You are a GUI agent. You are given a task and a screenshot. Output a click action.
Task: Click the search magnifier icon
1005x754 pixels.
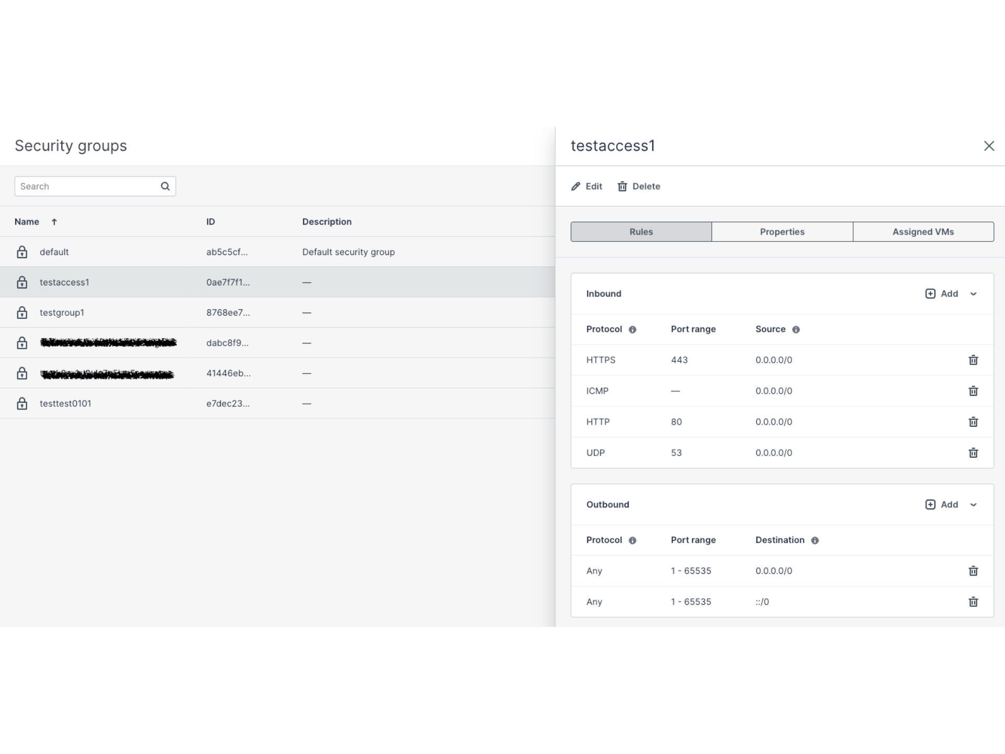[x=165, y=186]
